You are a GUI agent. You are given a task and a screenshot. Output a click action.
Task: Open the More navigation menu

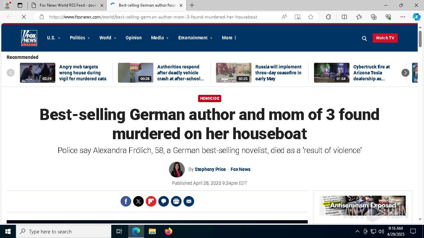(x=229, y=38)
